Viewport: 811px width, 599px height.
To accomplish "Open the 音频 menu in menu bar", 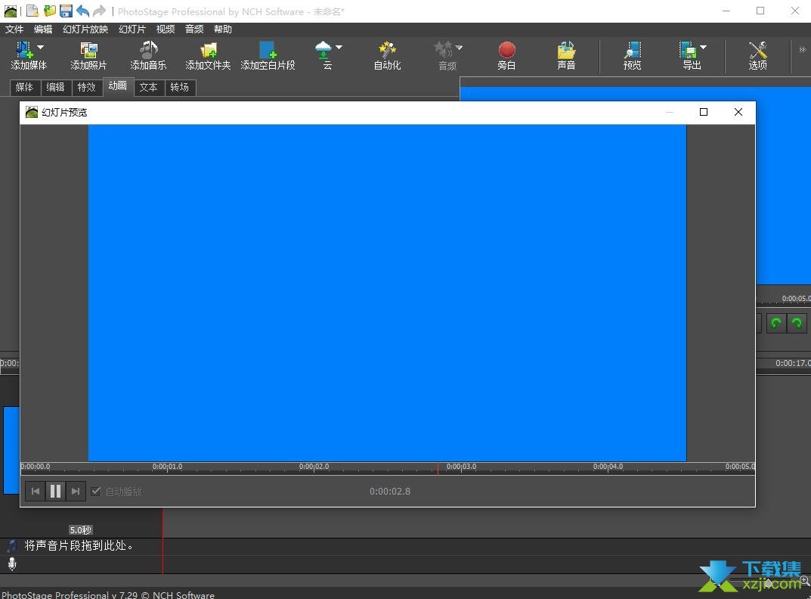I will [x=194, y=29].
